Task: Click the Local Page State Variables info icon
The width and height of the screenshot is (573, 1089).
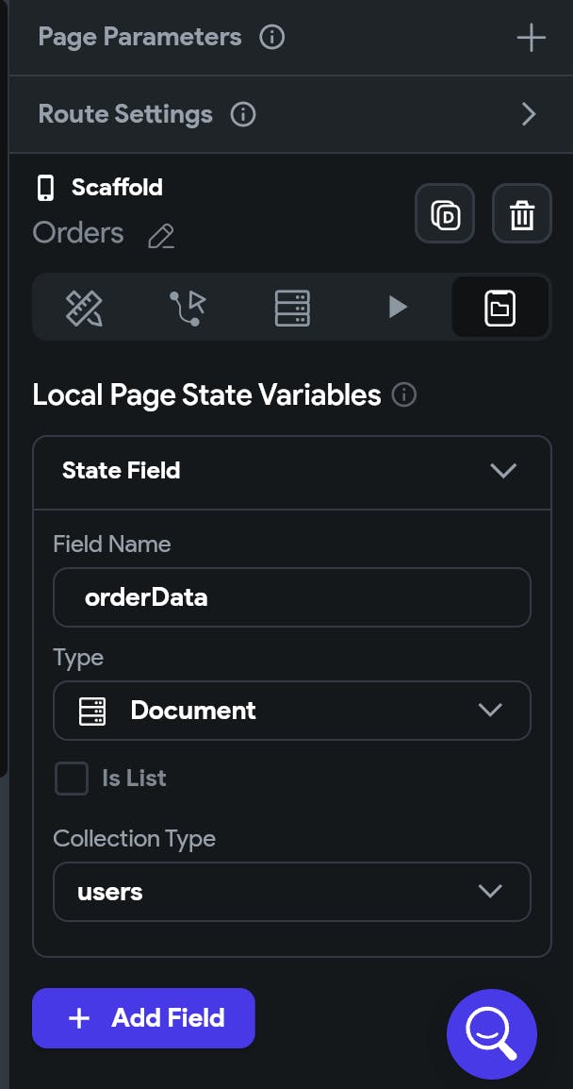Action: [403, 394]
